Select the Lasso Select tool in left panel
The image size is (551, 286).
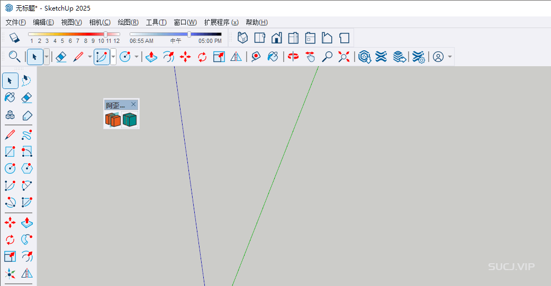(26, 81)
